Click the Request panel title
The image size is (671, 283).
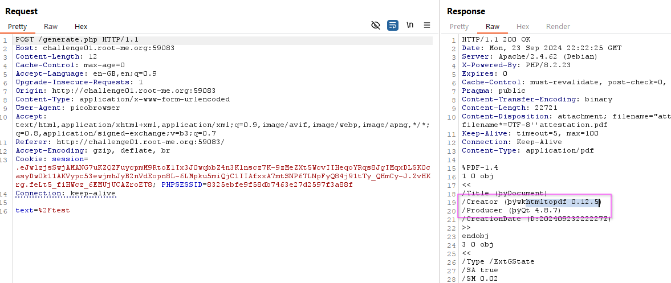[22, 11]
